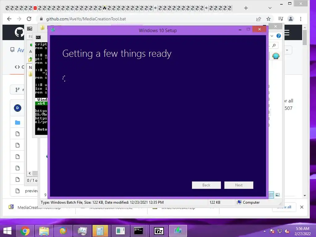Open 7-Zip from the taskbar
The height and width of the screenshot is (237, 316).
(x=159, y=231)
